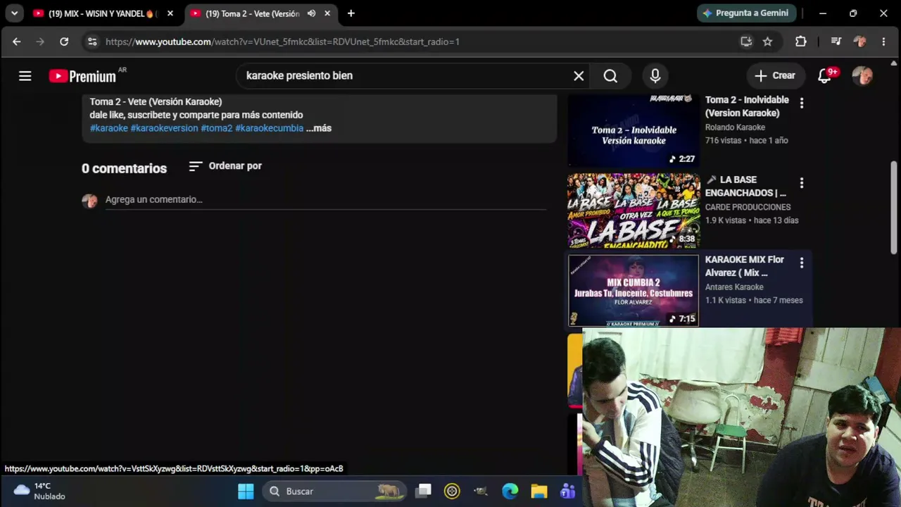Click the KARAOKE MIX Flor Alvarez title
The height and width of the screenshot is (507, 901).
coord(745,266)
